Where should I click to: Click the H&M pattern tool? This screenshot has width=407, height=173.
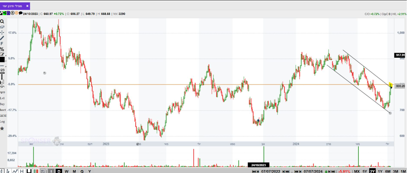3,116
